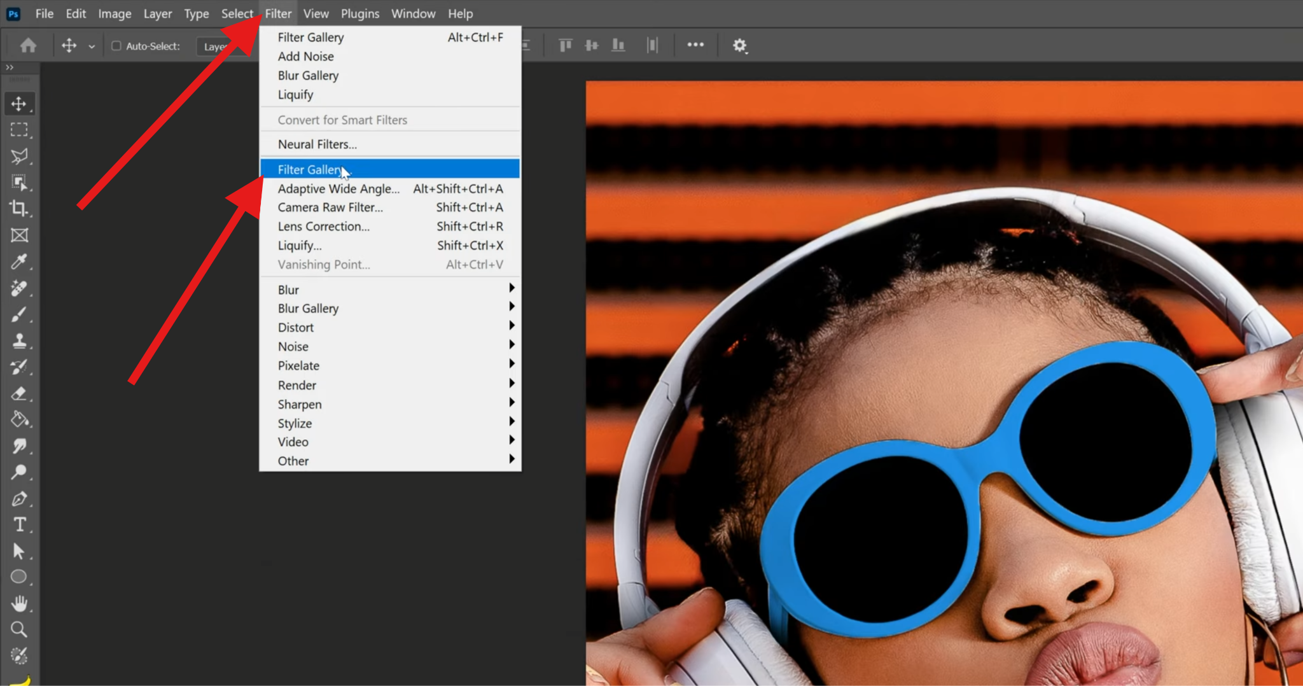Expand the Sharpen submenu
The image size is (1303, 686).
click(x=390, y=404)
